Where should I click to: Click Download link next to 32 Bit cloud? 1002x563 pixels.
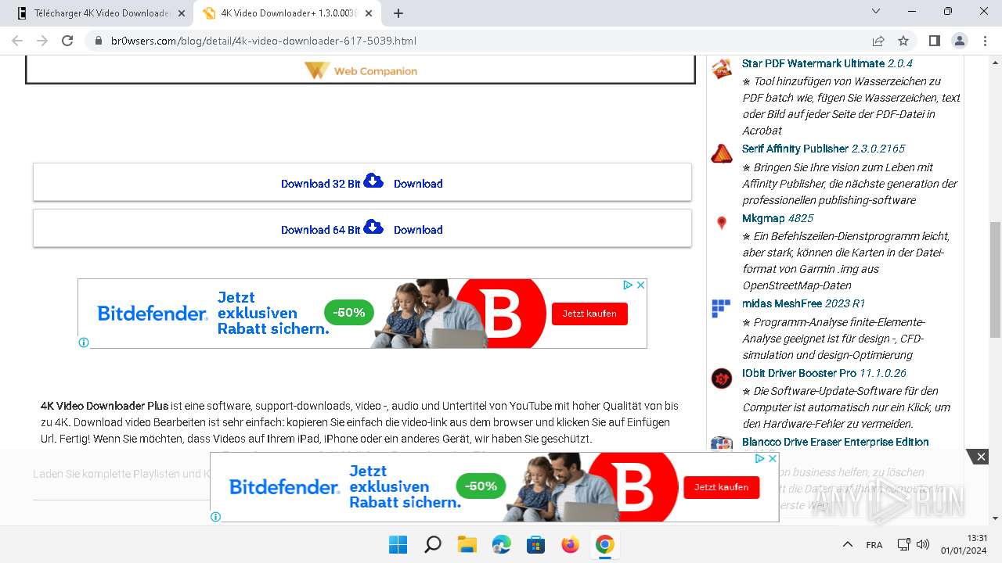pos(418,184)
